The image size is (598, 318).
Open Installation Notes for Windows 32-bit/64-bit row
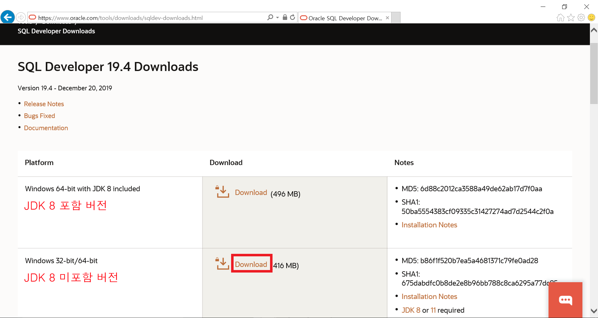pos(429,297)
